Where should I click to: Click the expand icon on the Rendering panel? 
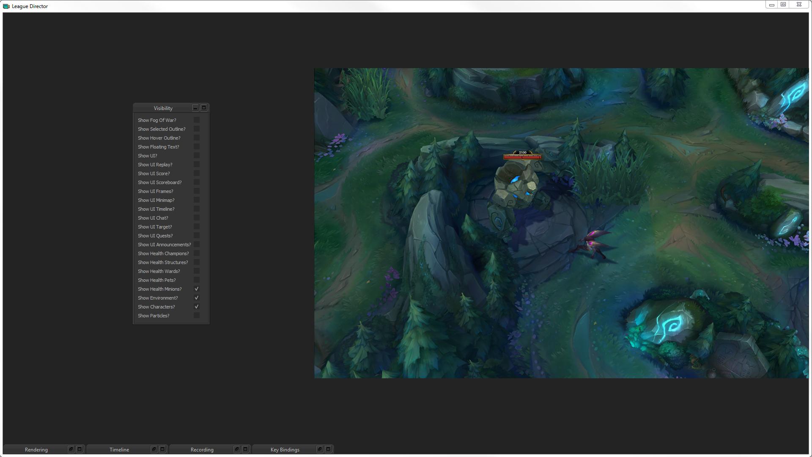(79, 449)
